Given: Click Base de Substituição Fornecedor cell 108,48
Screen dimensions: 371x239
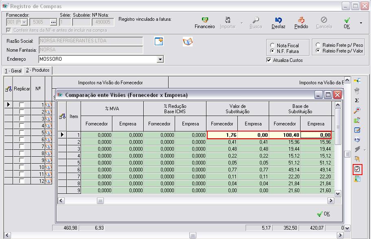Looking at the screenshot, I should [x=285, y=135].
